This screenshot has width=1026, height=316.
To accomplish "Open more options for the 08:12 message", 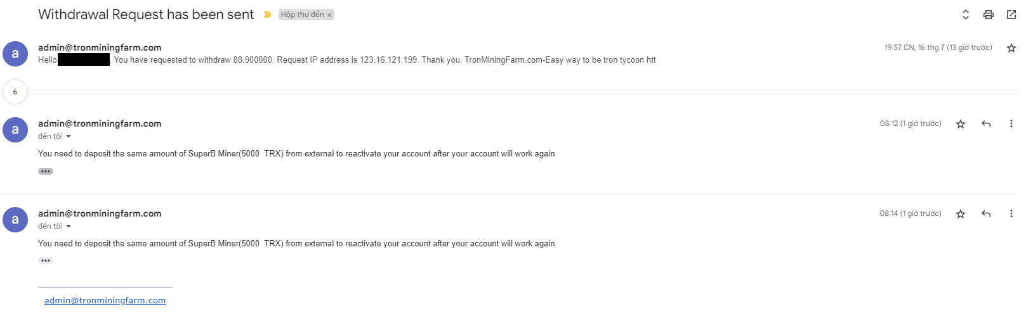I will point(1011,124).
